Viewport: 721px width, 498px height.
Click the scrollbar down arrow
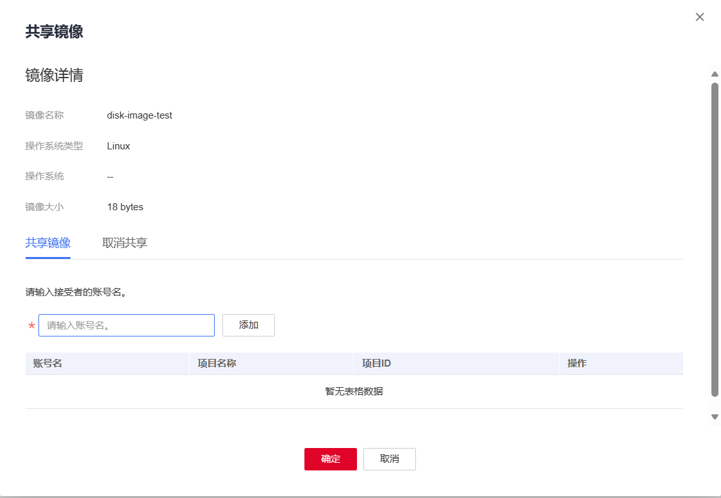(715, 417)
